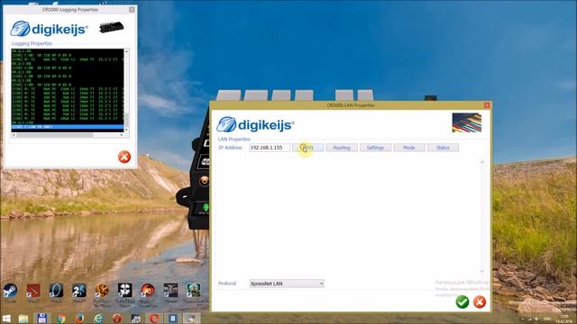The height and width of the screenshot is (324, 577).
Task: Open the Call of Duty Ghosts skull shortcut
Action: tap(124, 291)
